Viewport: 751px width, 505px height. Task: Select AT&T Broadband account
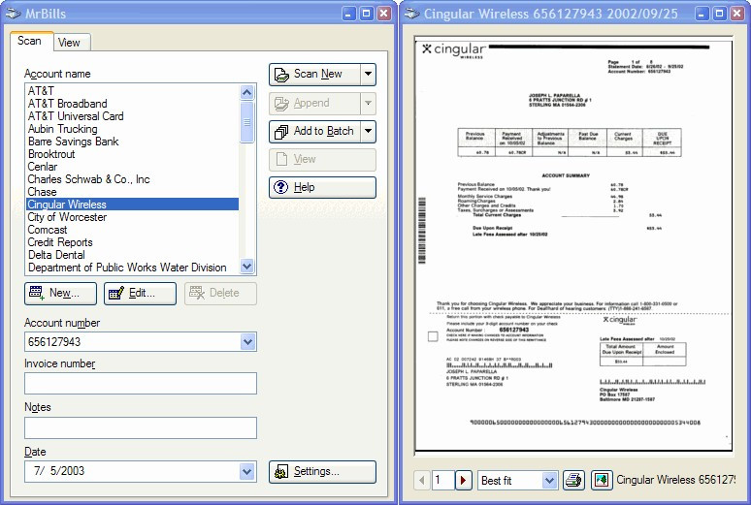(132, 104)
